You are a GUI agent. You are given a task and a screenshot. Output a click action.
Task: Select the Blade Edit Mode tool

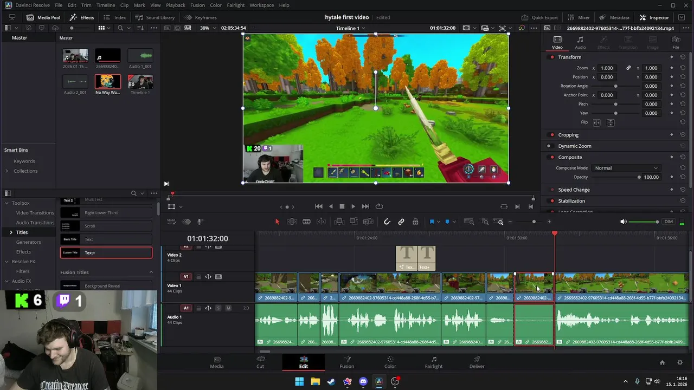tap(306, 222)
